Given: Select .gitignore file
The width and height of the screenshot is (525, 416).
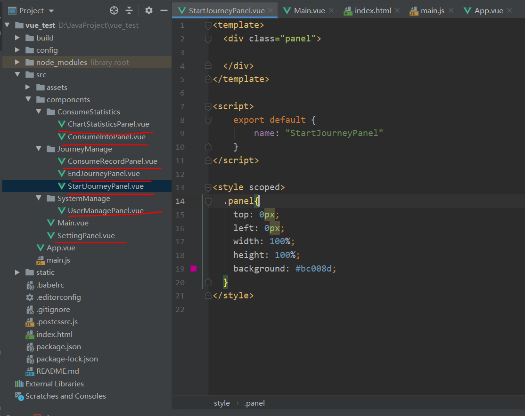Looking at the screenshot, I should [x=53, y=310].
